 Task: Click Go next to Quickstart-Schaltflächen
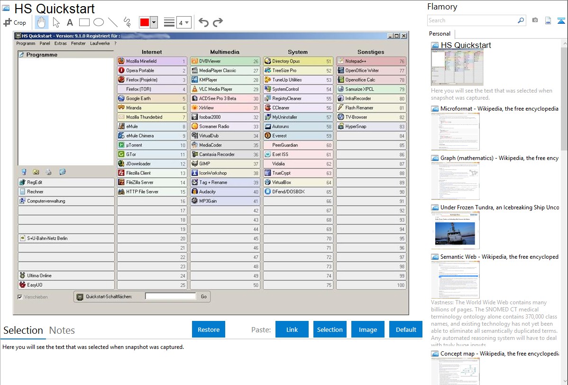pos(203,296)
